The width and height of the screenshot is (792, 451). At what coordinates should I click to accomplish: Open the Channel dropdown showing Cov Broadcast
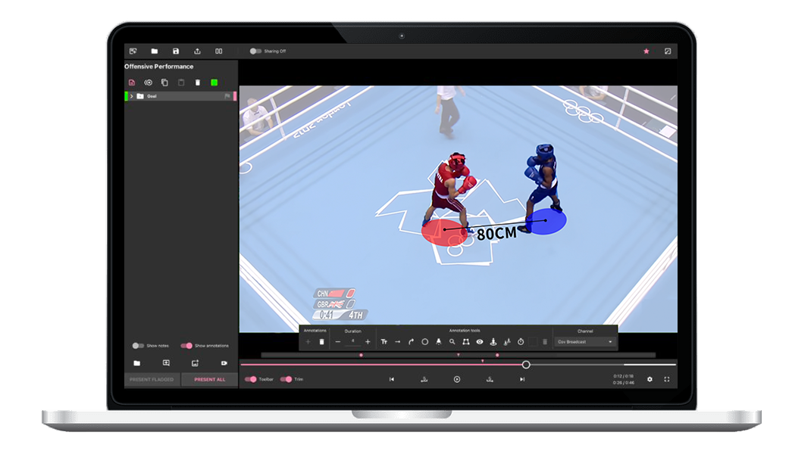[585, 342]
